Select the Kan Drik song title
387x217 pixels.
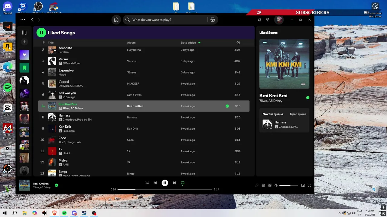pyautogui.click(x=65, y=127)
